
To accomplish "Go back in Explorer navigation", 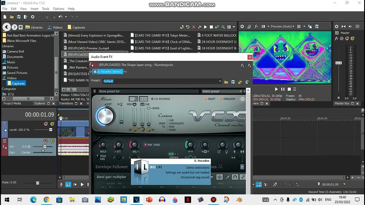I will tap(7, 27).
